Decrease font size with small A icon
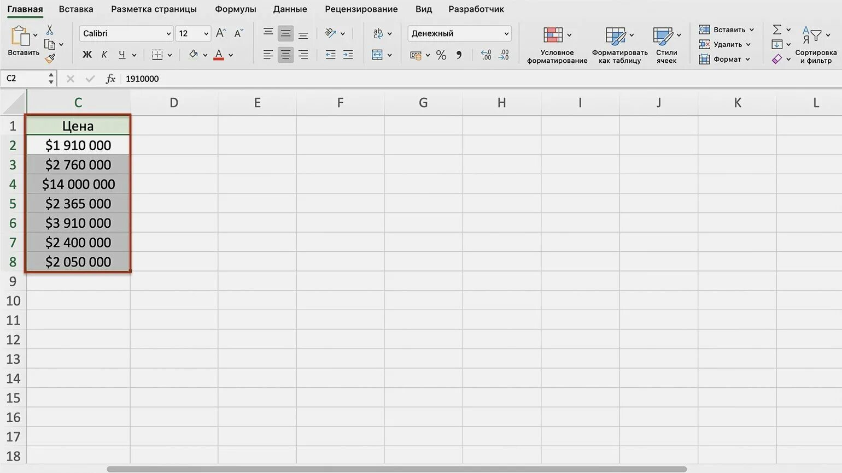842x473 pixels. [x=238, y=33]
